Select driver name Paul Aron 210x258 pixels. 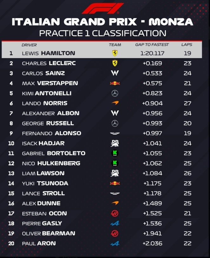click(x=39, y=243)
